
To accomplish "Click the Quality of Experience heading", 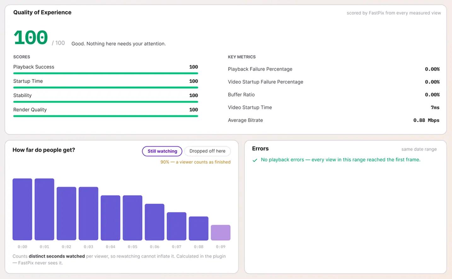I will pos(42,12).
